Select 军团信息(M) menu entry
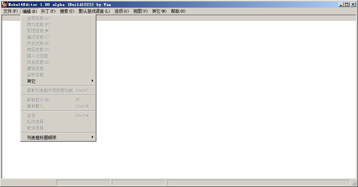358x187 pixels. tap(58, 31)
